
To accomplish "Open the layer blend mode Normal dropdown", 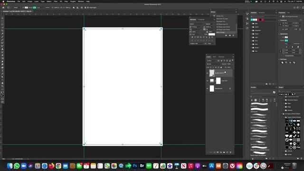I will click(213, 64).
